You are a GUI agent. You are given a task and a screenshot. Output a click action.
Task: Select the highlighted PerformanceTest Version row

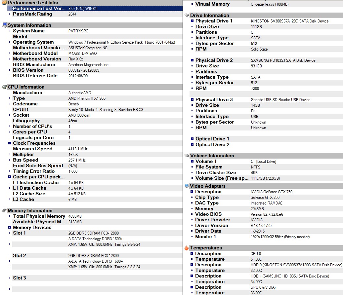click(x=97, y=8)
